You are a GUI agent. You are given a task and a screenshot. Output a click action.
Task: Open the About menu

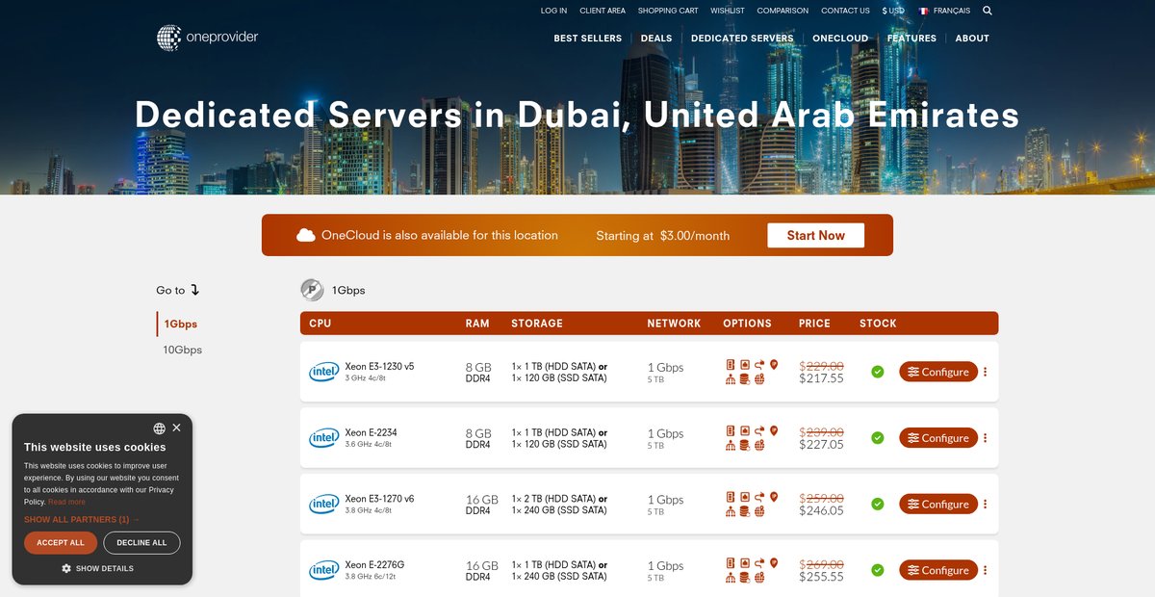pos(972,39)
